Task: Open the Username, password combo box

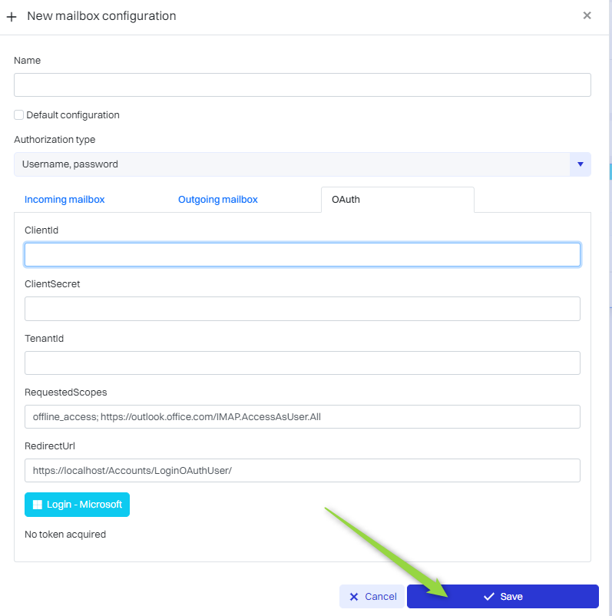Action: [x=292, y=164]
